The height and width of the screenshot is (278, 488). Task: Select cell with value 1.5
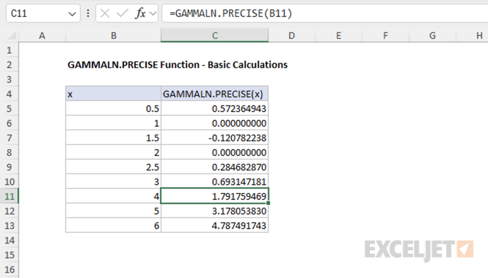113,138
